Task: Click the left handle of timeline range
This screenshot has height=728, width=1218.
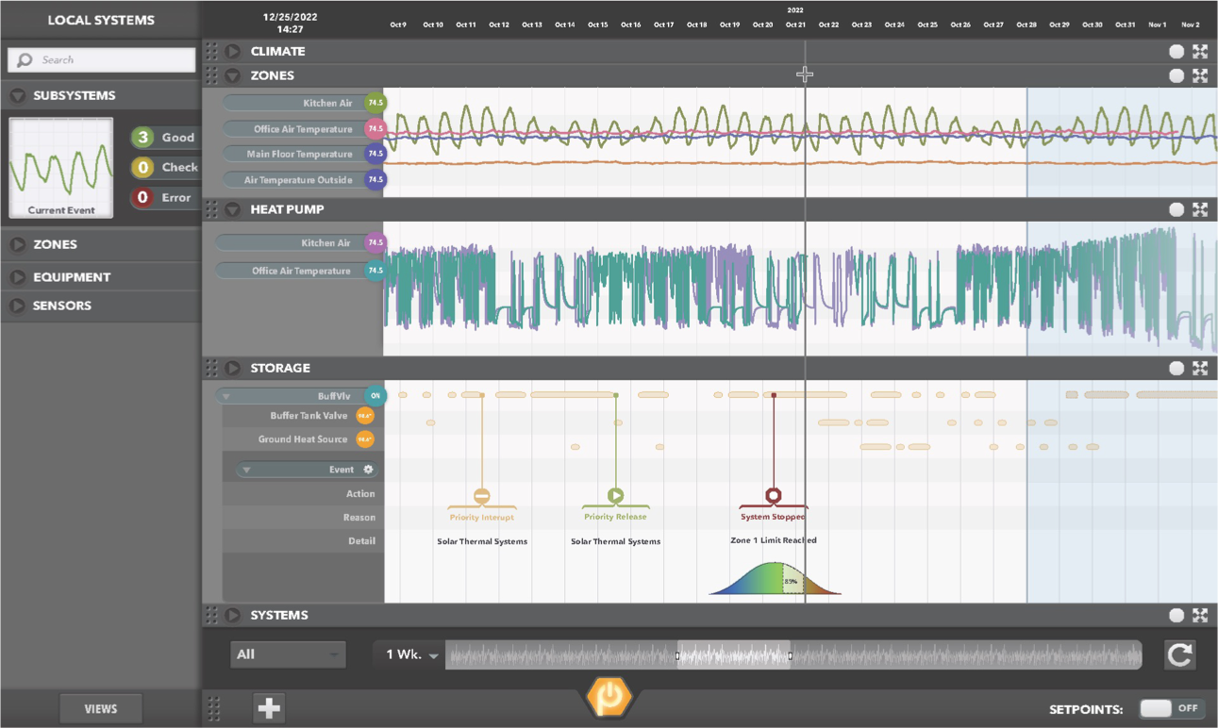Action: click(x=677, y=655)
